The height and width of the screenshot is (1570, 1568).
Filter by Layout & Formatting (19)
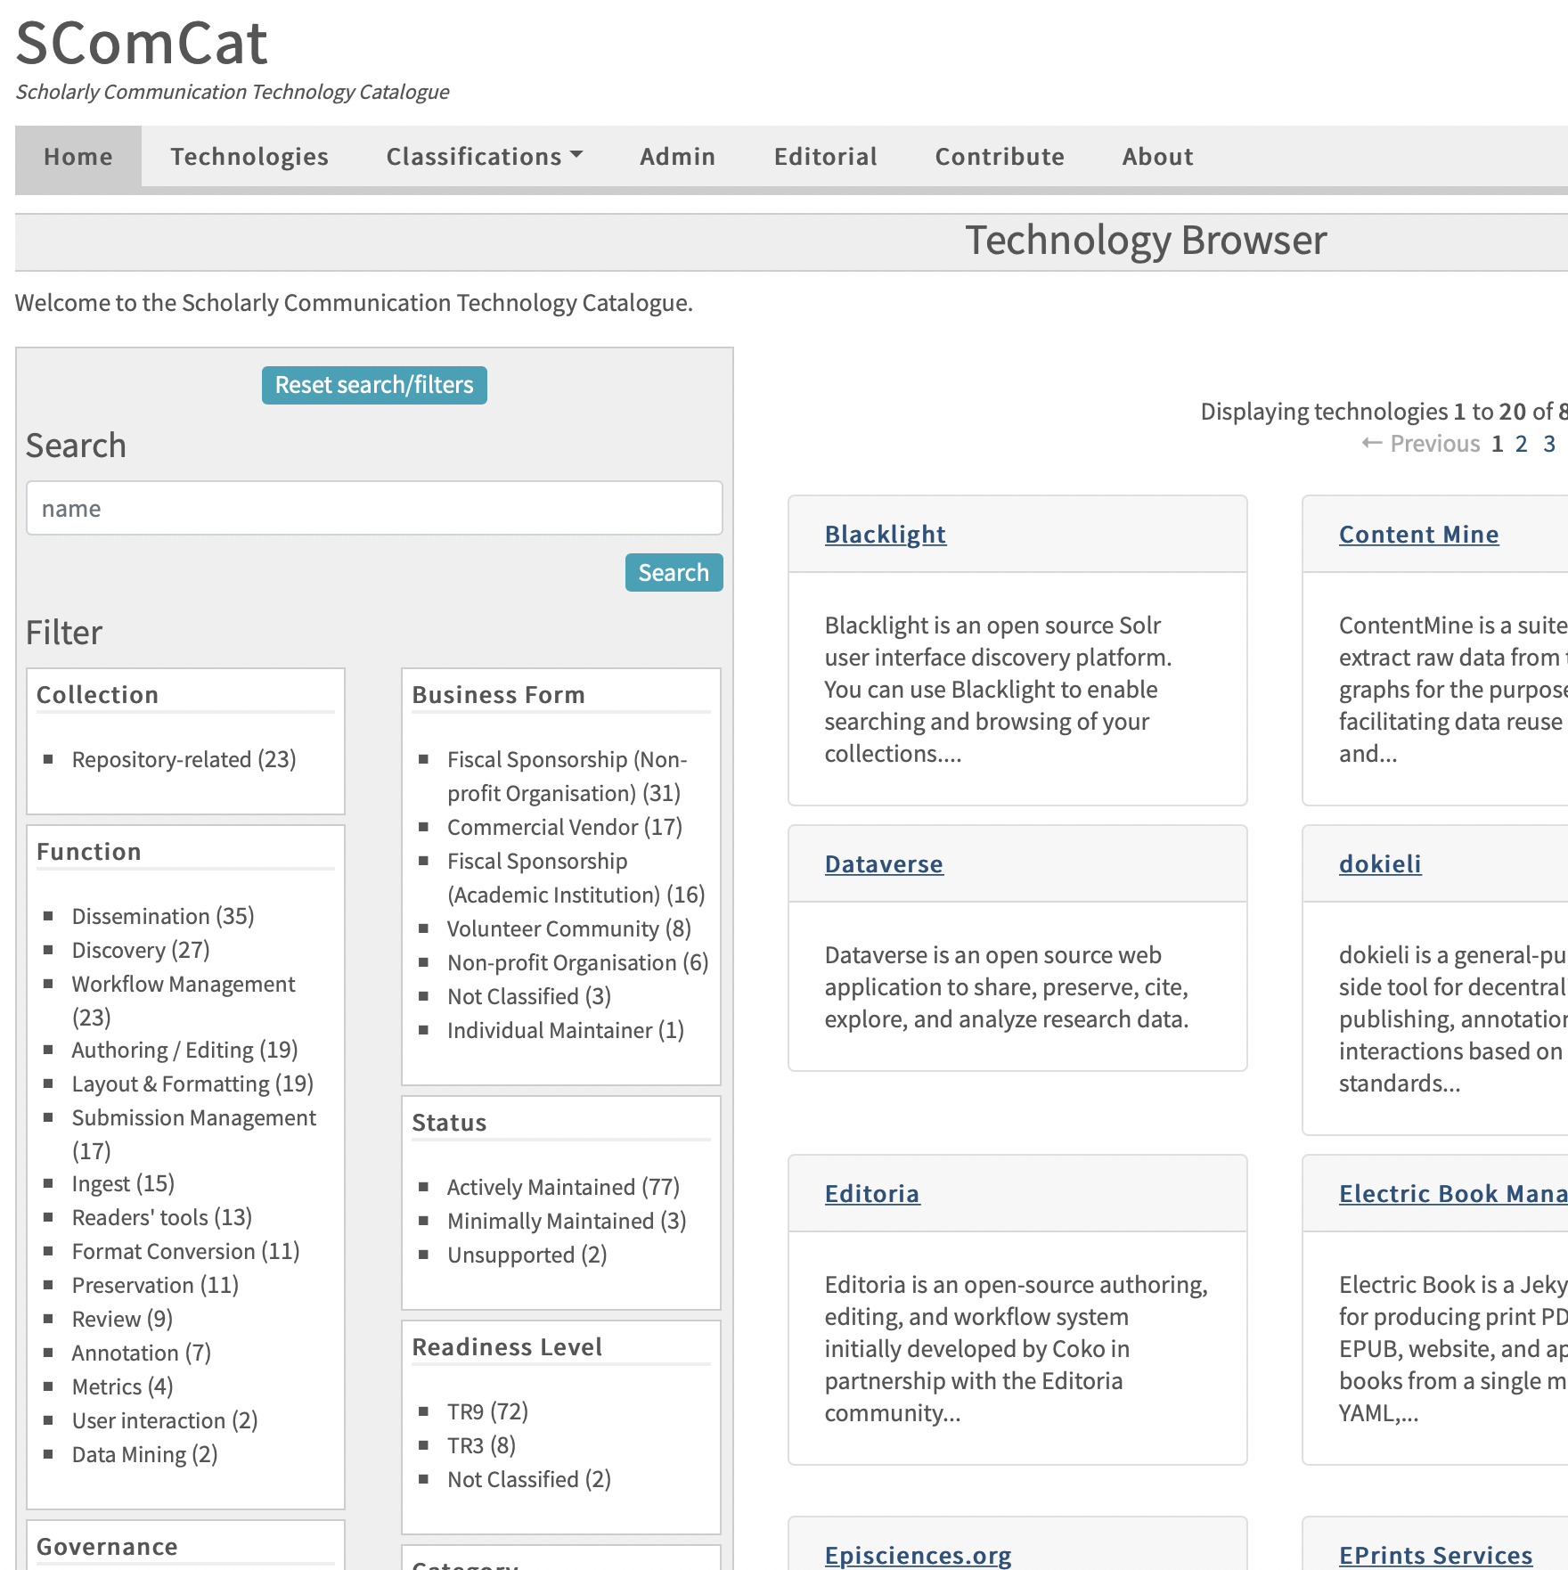(192, 1083)
